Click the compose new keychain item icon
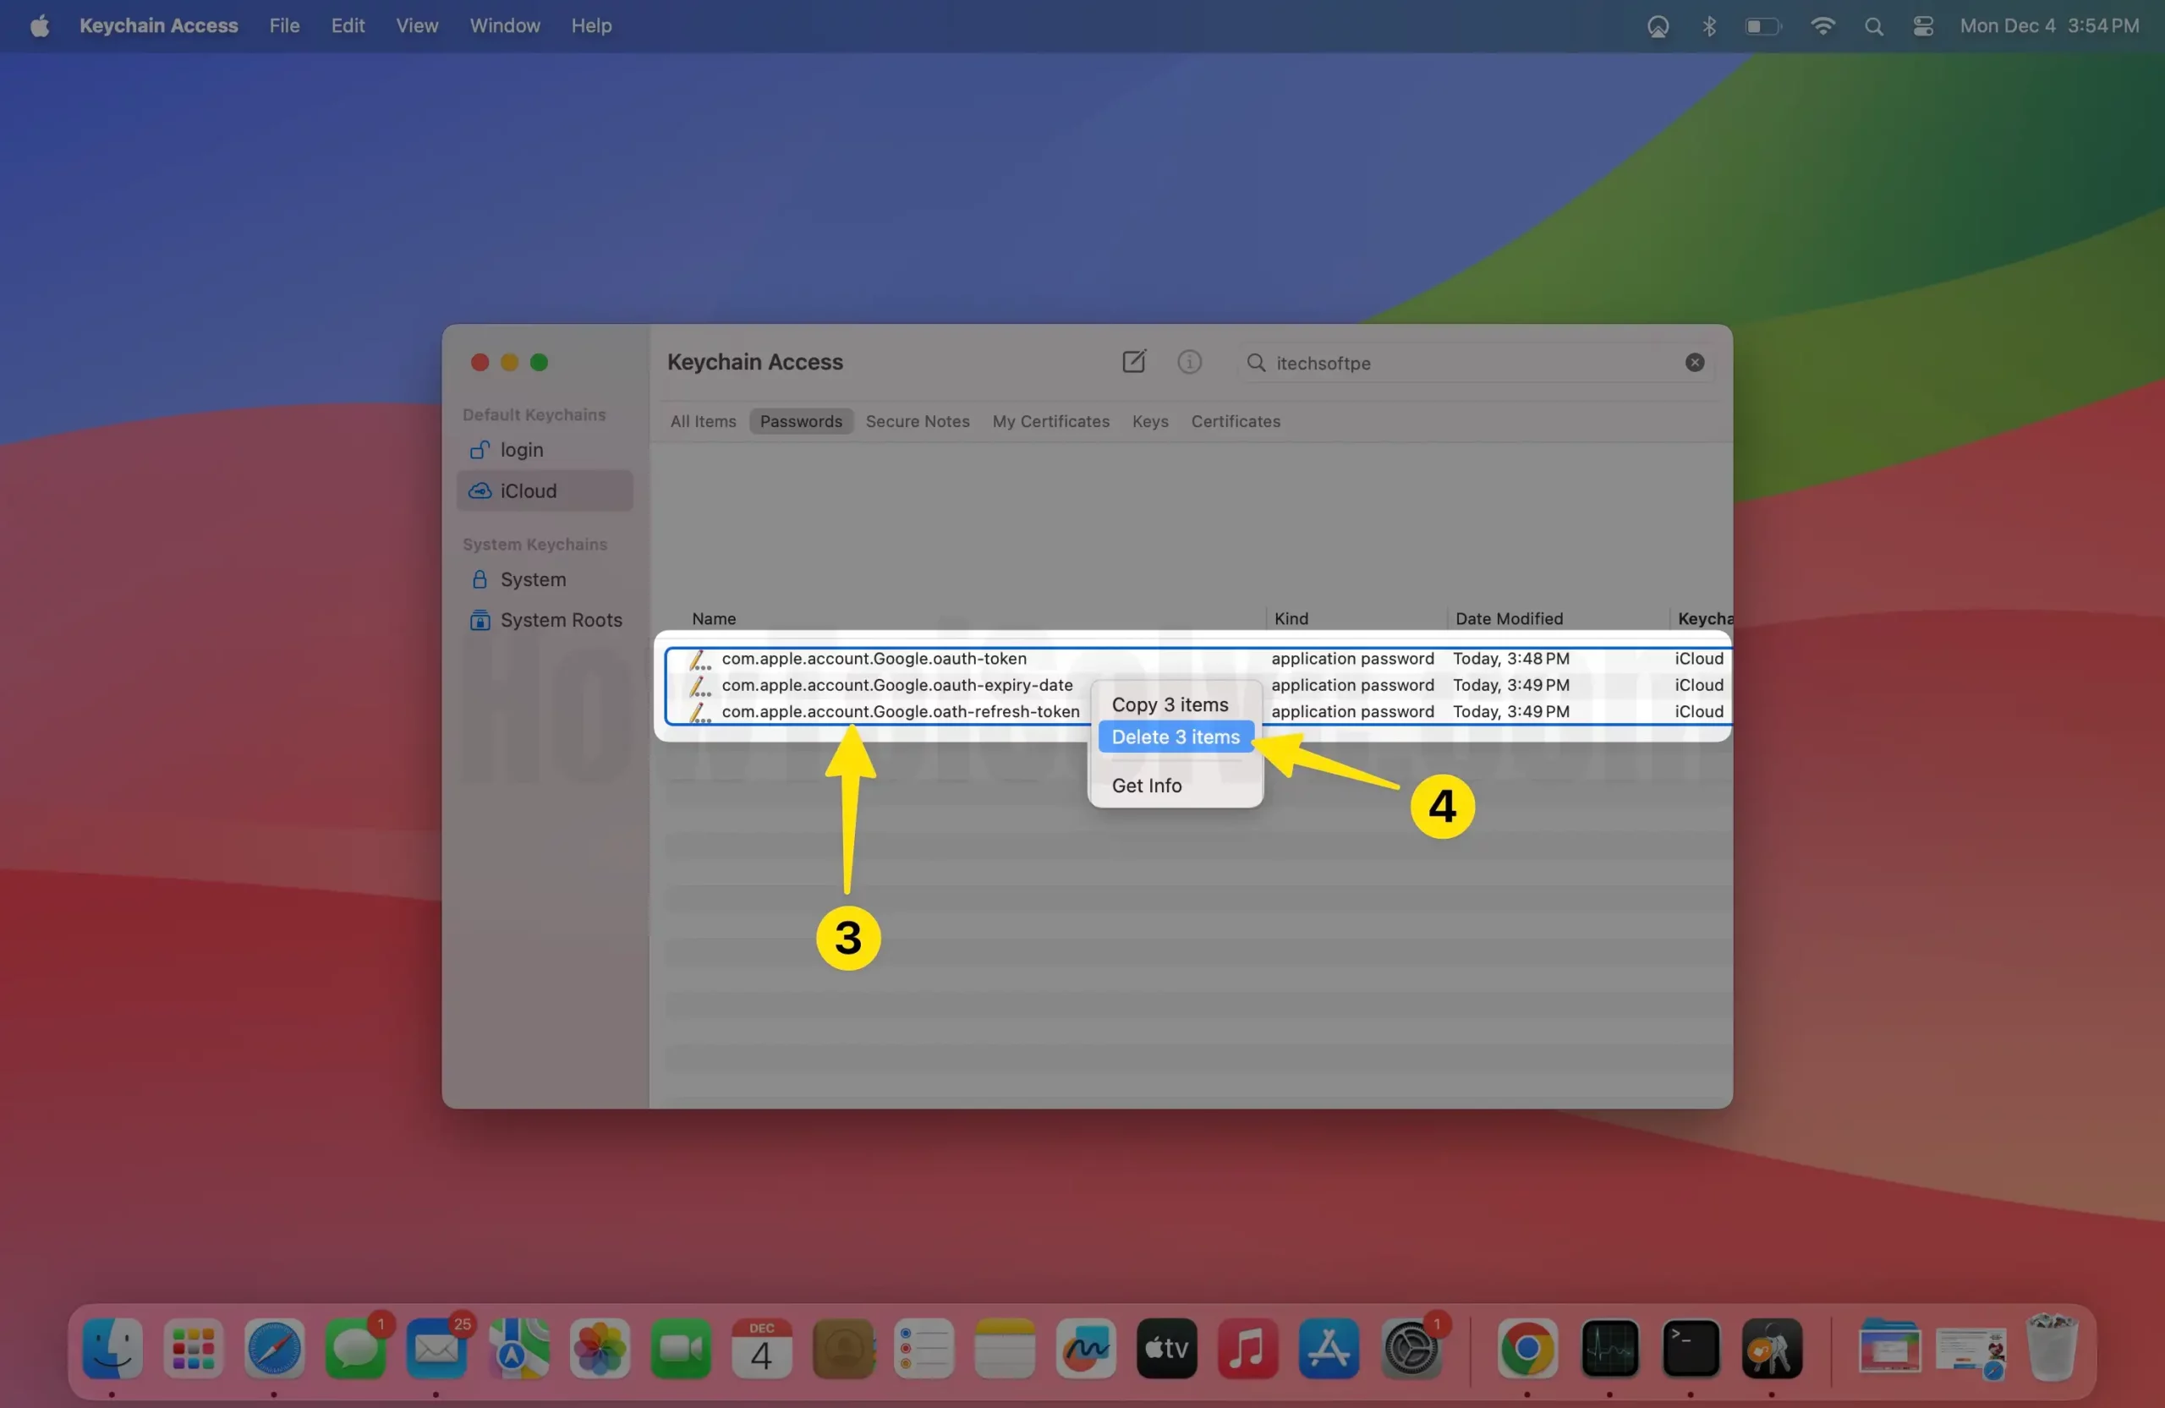 tap(1133, 362)
